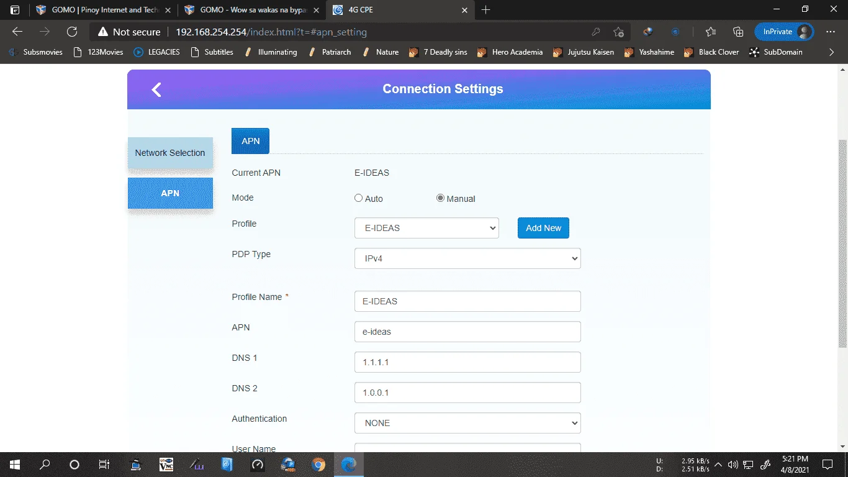
Task: Open browser Settings and more menu
Action: 831,32
